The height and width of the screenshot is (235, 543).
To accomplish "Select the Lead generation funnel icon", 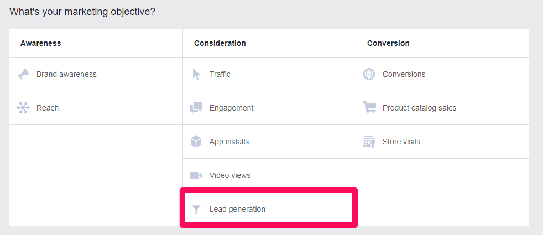I will click(x=196, y=209).
